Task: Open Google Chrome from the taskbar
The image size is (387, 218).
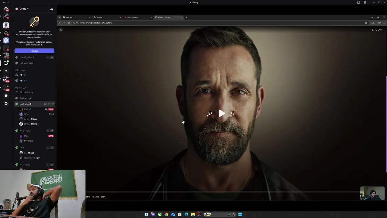Action: (x=166, y=214)
